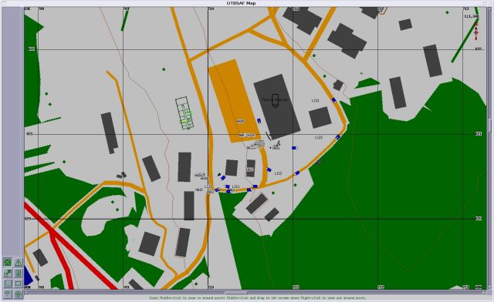Click the Police Station marker on the large building
Viewport: 494px width, 302px height.
pyautogui.click(x=275, y=100)
